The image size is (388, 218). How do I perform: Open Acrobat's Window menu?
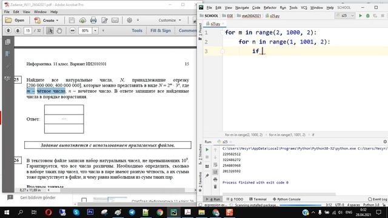tap(40, 12)
